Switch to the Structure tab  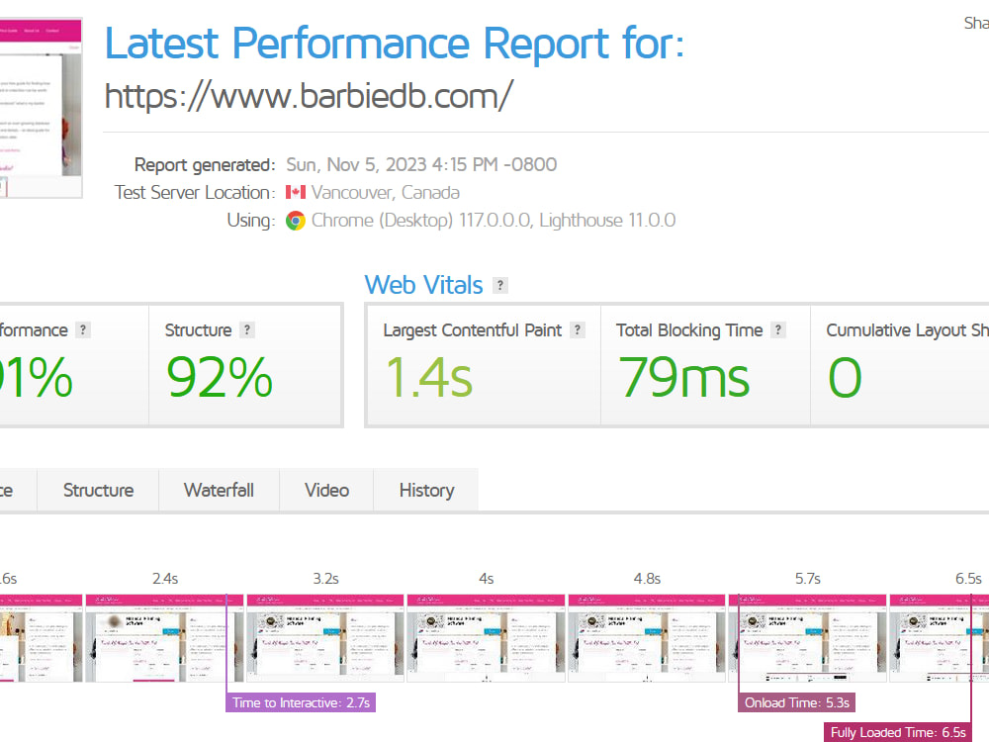click(98, 491)
